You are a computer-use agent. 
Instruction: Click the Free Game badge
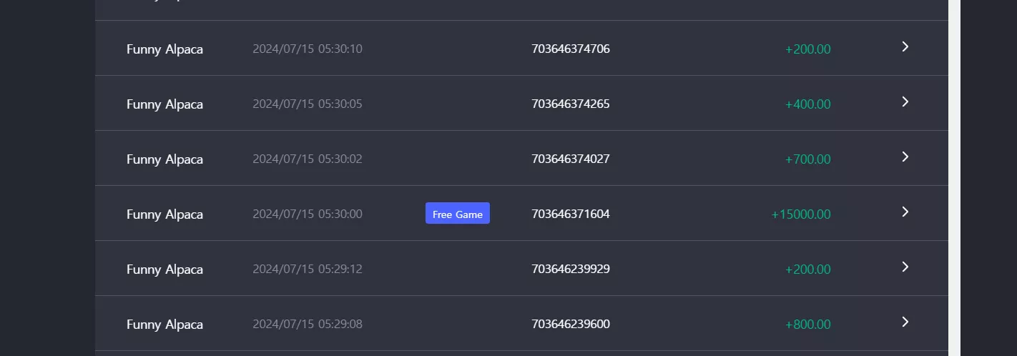tap(458, 213)
